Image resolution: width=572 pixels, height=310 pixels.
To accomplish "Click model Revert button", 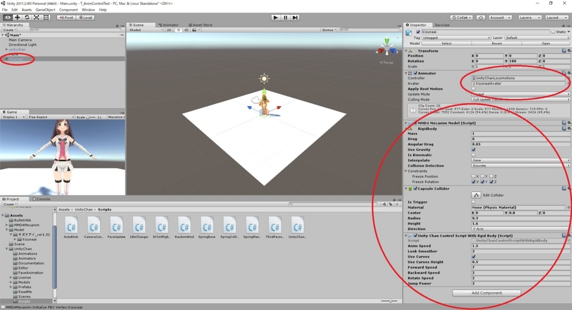I will tap(497, 44).
